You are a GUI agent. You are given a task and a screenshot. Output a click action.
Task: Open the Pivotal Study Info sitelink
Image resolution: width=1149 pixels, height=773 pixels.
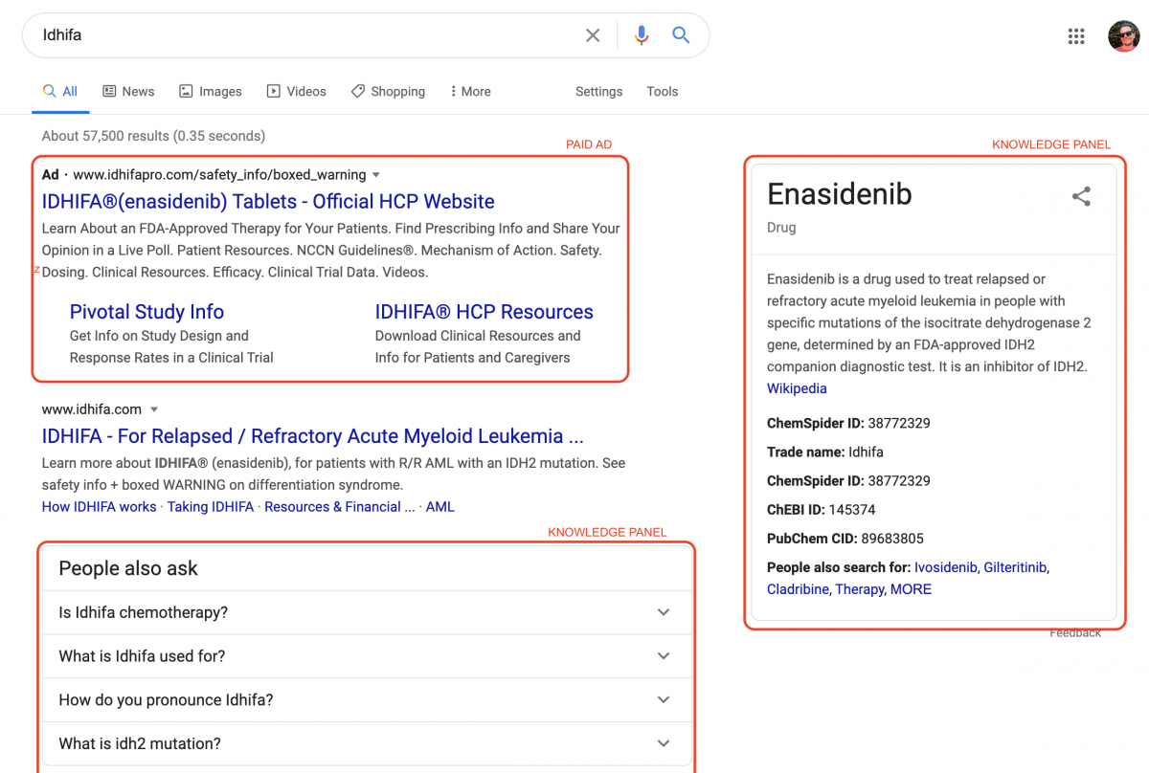146,312
